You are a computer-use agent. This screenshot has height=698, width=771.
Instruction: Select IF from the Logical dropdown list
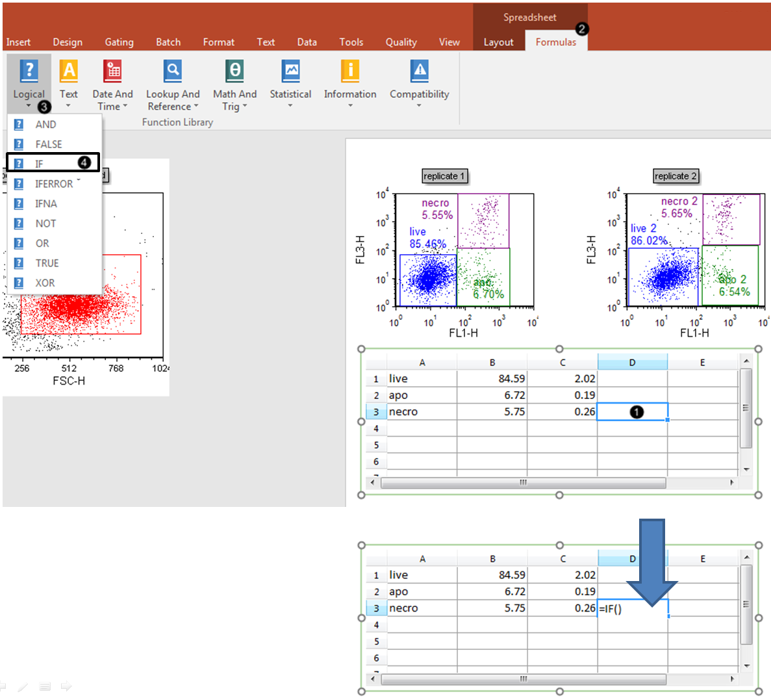[40, 164]
